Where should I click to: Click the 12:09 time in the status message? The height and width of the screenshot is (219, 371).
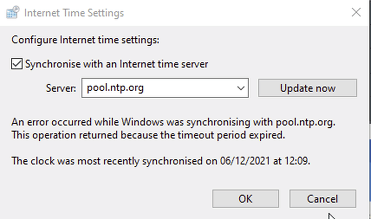297,161
